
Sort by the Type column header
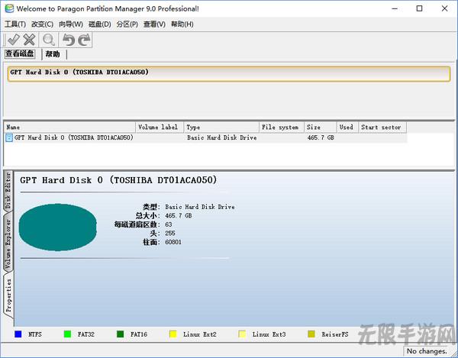point(221,127)
